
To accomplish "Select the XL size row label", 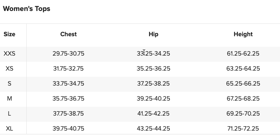I will pos(10,128).
